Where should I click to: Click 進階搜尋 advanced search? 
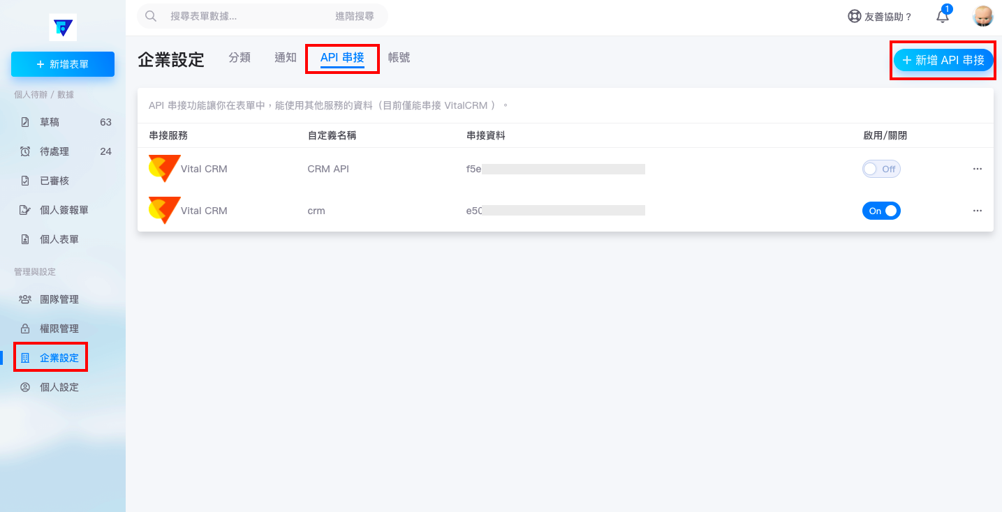354,16
